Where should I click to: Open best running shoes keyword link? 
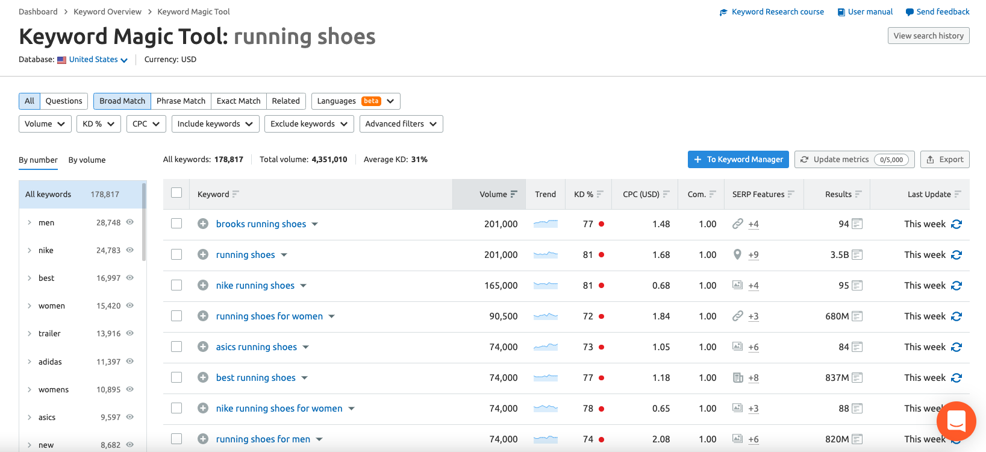click(256, 377)
